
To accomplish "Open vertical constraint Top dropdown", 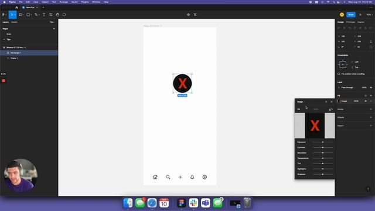I will [x=357, y=67].
